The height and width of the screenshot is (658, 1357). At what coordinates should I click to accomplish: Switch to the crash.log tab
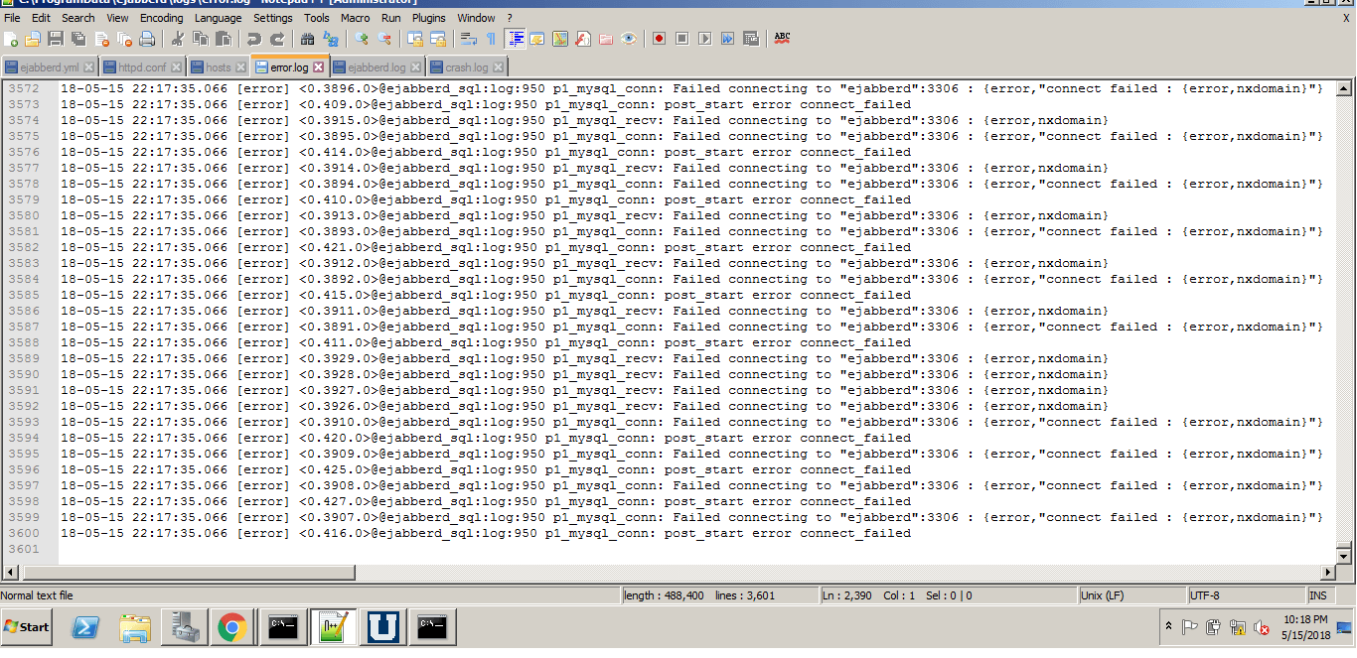click(466, 67)
